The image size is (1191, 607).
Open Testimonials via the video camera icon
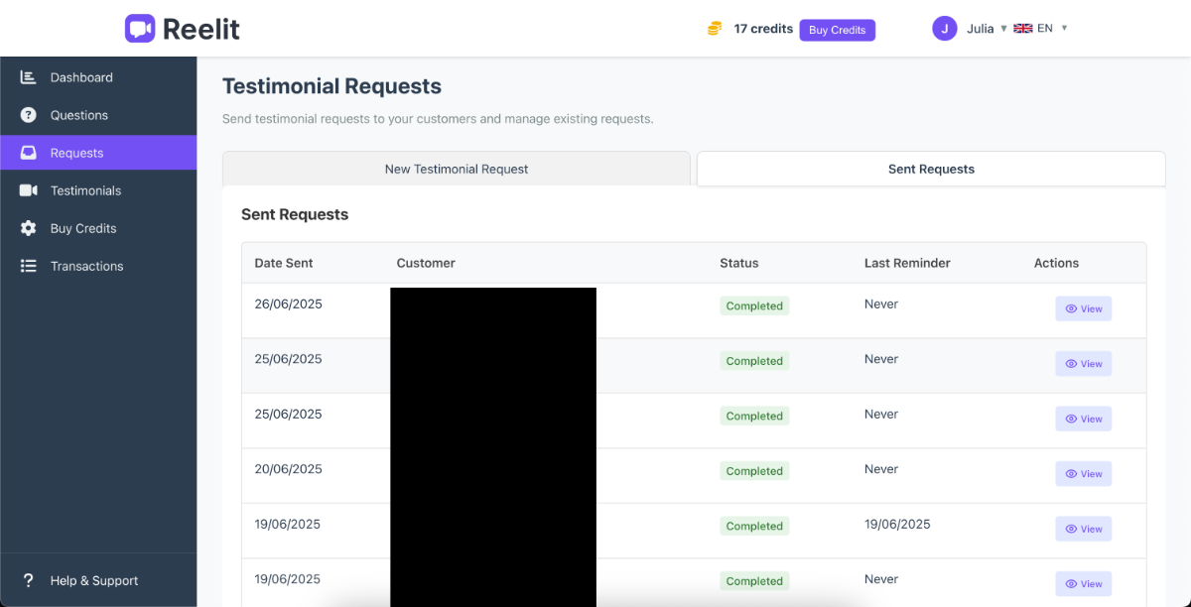[x=29, y=190]
